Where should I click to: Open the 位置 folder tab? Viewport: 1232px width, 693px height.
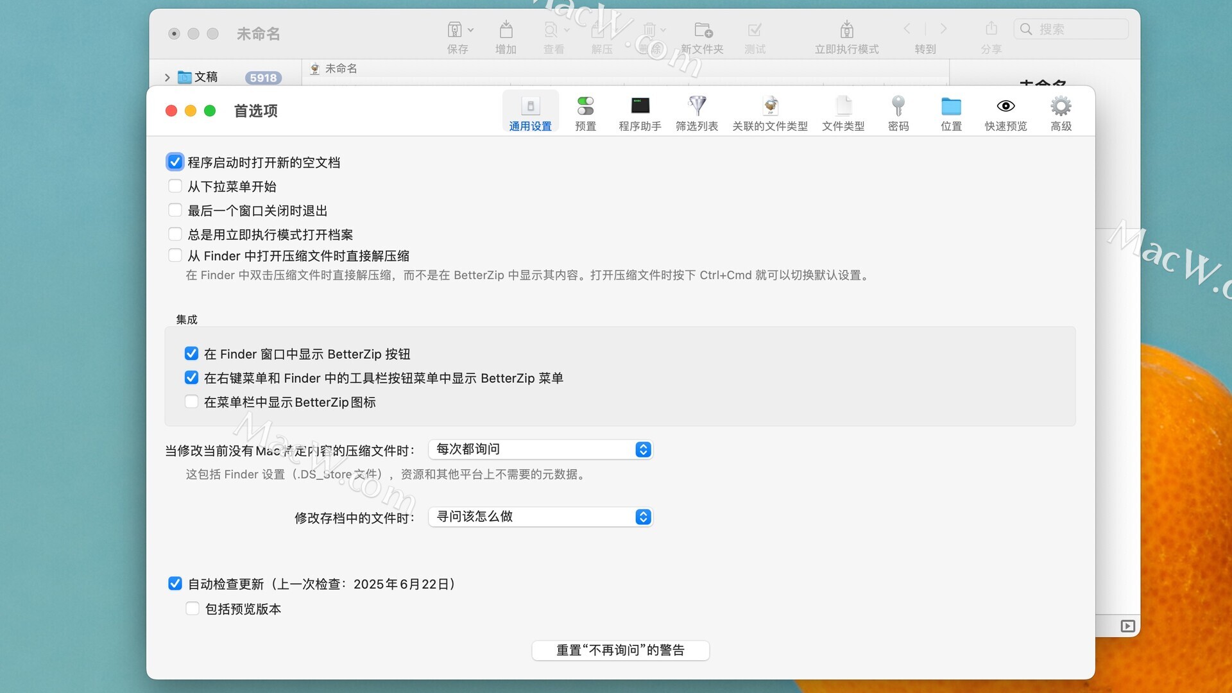point(951,112)
